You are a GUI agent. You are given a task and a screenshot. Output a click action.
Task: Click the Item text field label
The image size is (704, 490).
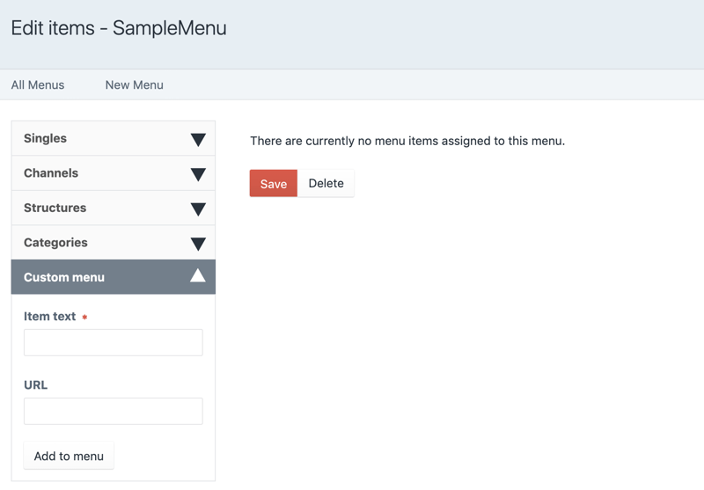tap(50, 317)
